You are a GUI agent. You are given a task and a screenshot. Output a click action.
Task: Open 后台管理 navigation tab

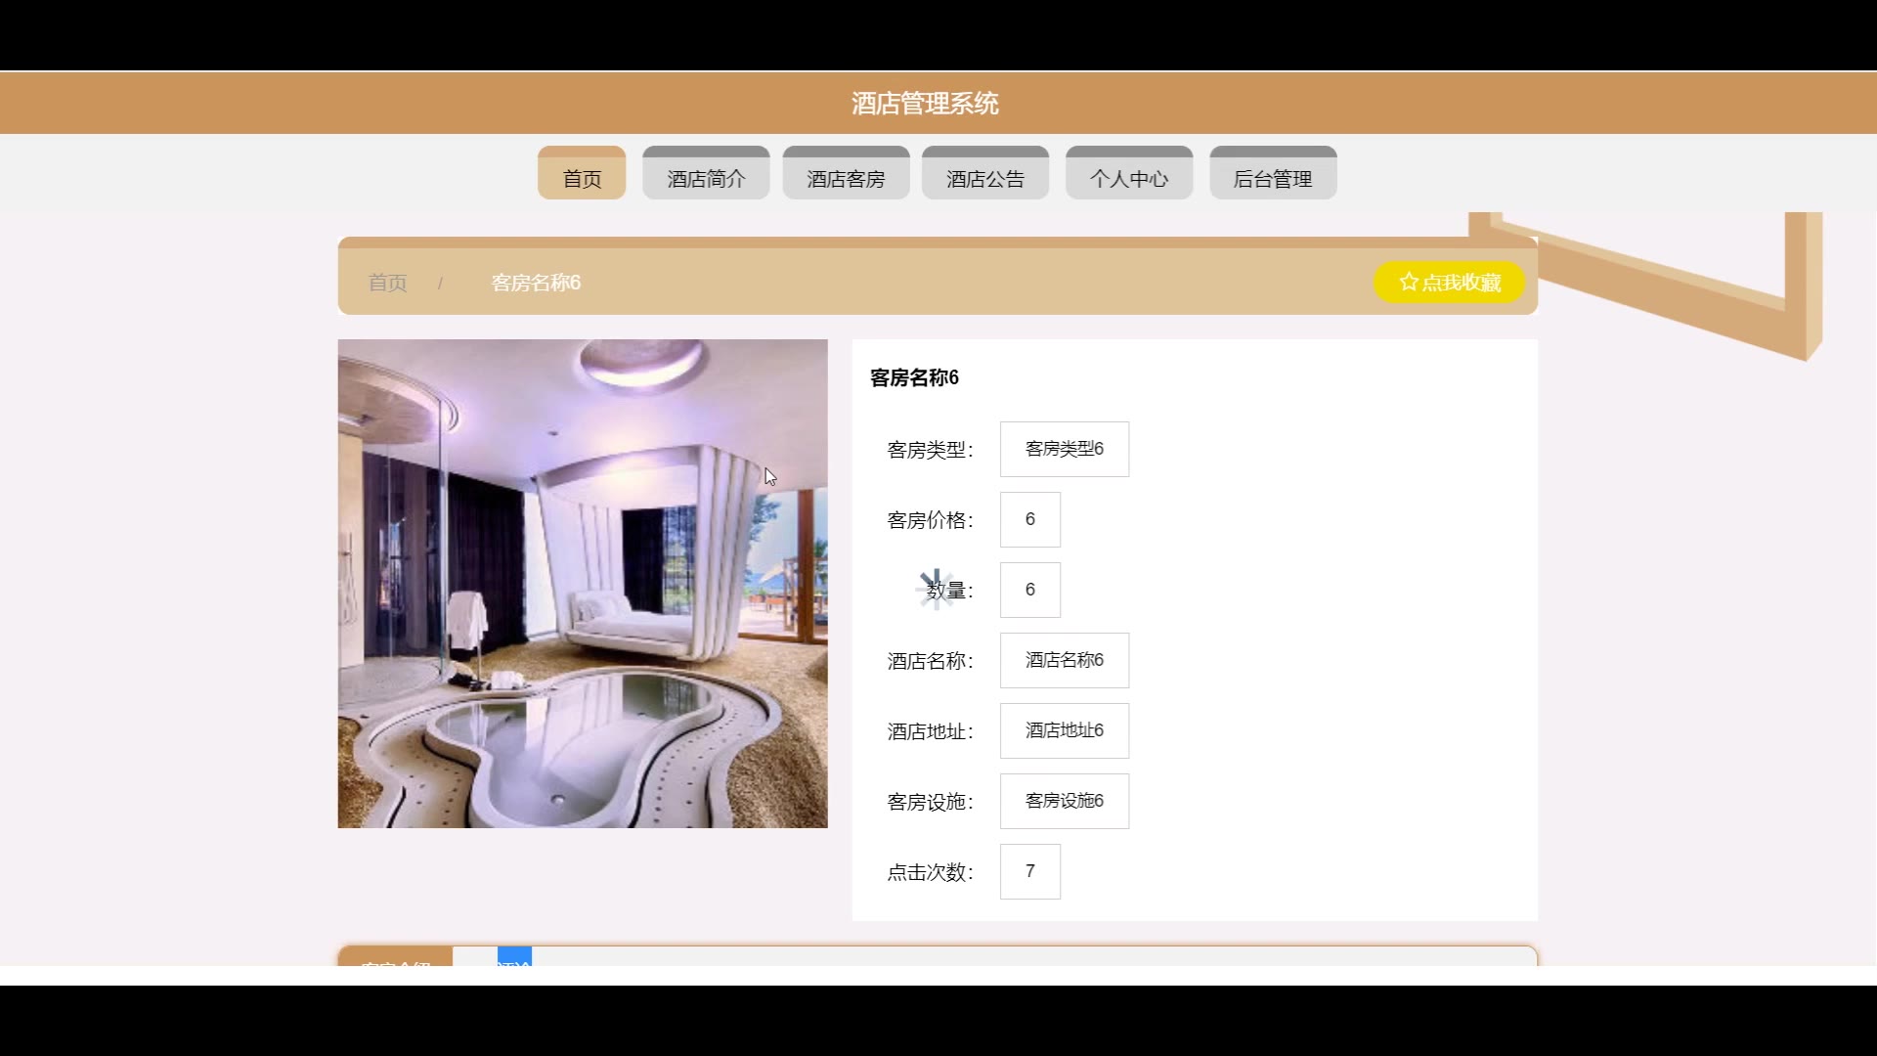[1272, 178]
